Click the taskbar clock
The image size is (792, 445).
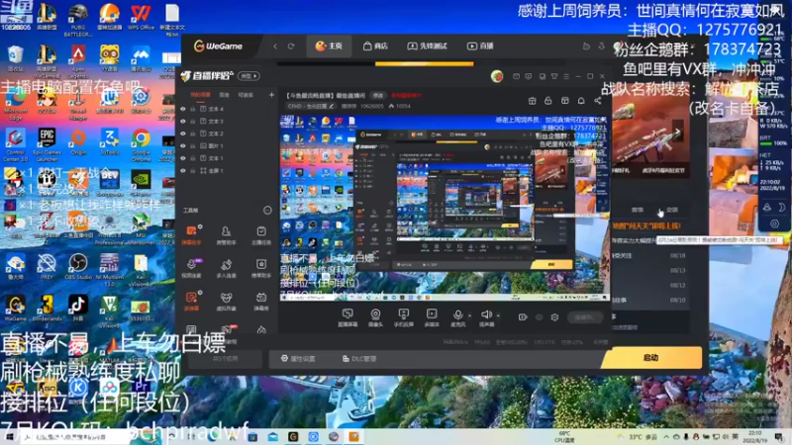pos(754,437)
